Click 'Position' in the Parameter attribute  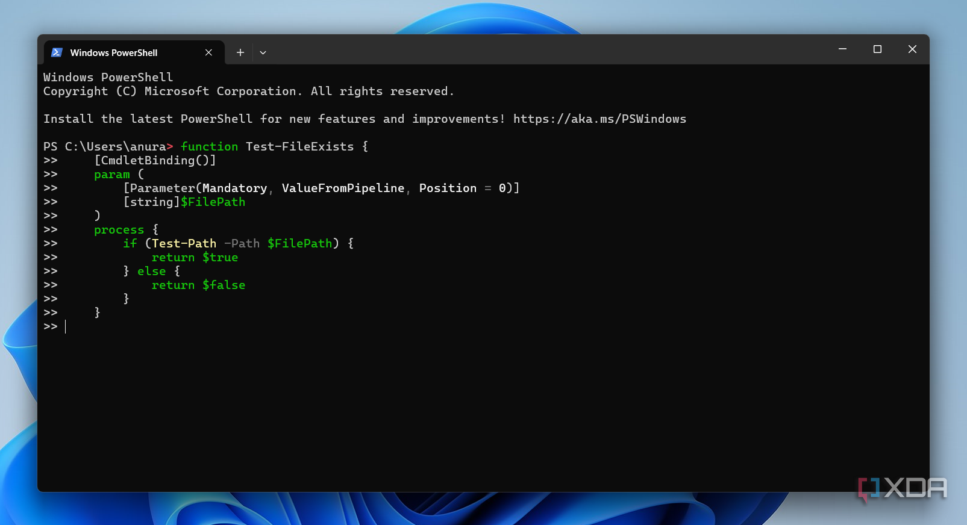coord(448,188)
